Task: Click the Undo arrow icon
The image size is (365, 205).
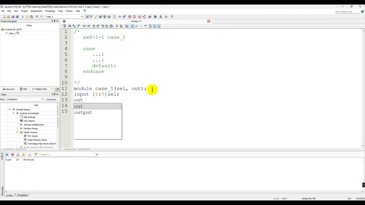Action: point(36,17)
